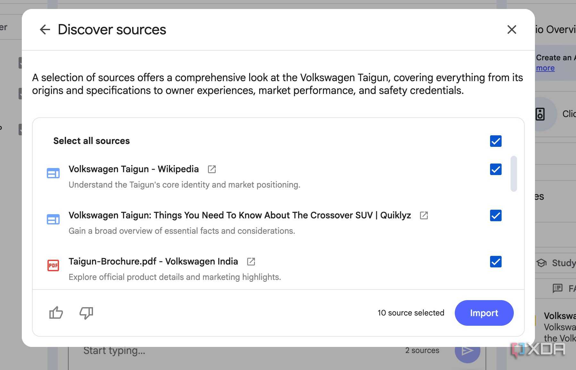Viewport: 576px width, 370px height.
Task: Click the audio speaker icon in background panel
Action: [x=540, y=114]
